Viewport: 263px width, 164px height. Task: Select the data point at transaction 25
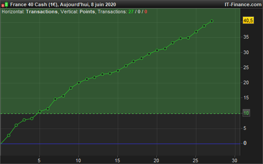[x=196, y=31]
